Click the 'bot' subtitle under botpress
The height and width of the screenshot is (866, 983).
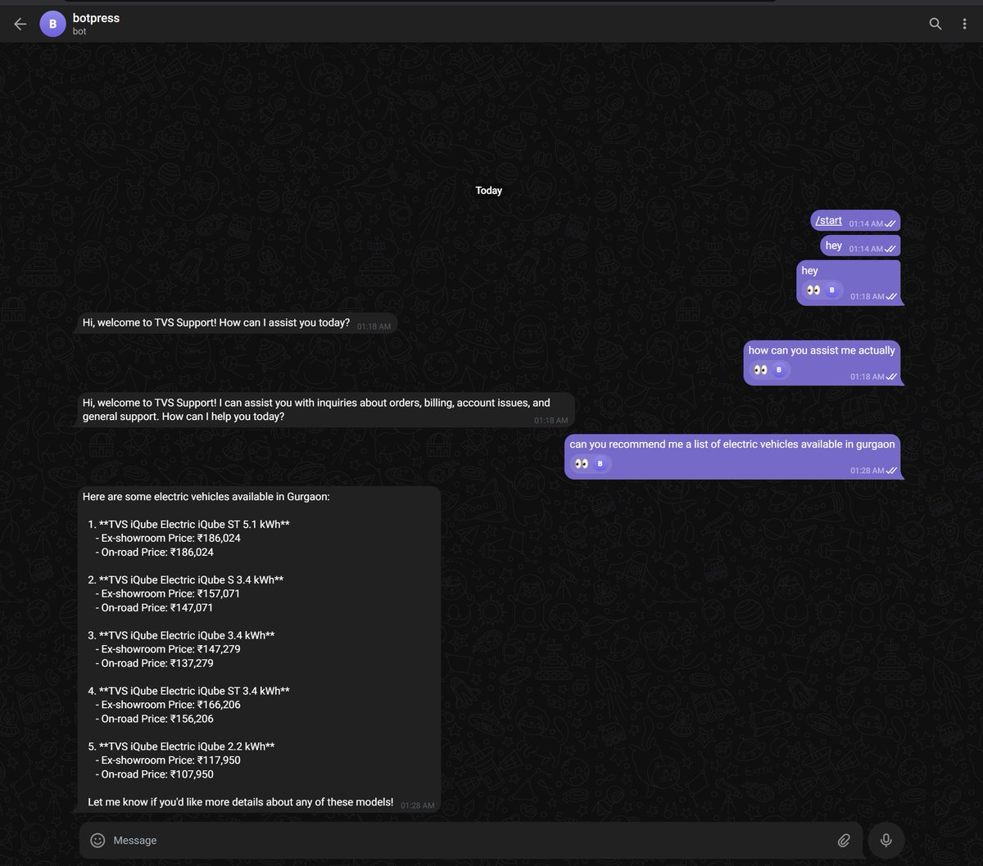point(79,31)
